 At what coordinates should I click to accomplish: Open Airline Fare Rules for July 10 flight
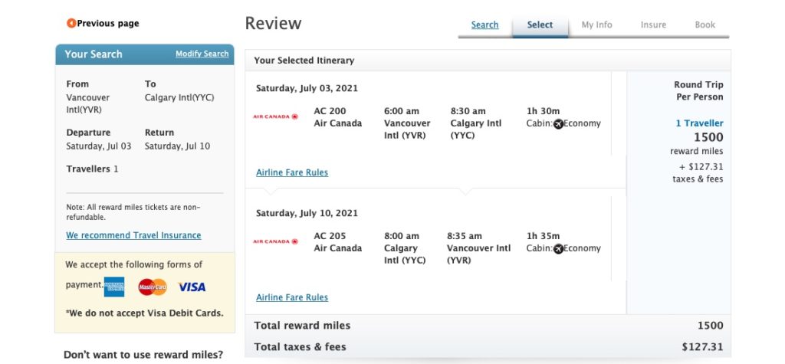(292, 297)
